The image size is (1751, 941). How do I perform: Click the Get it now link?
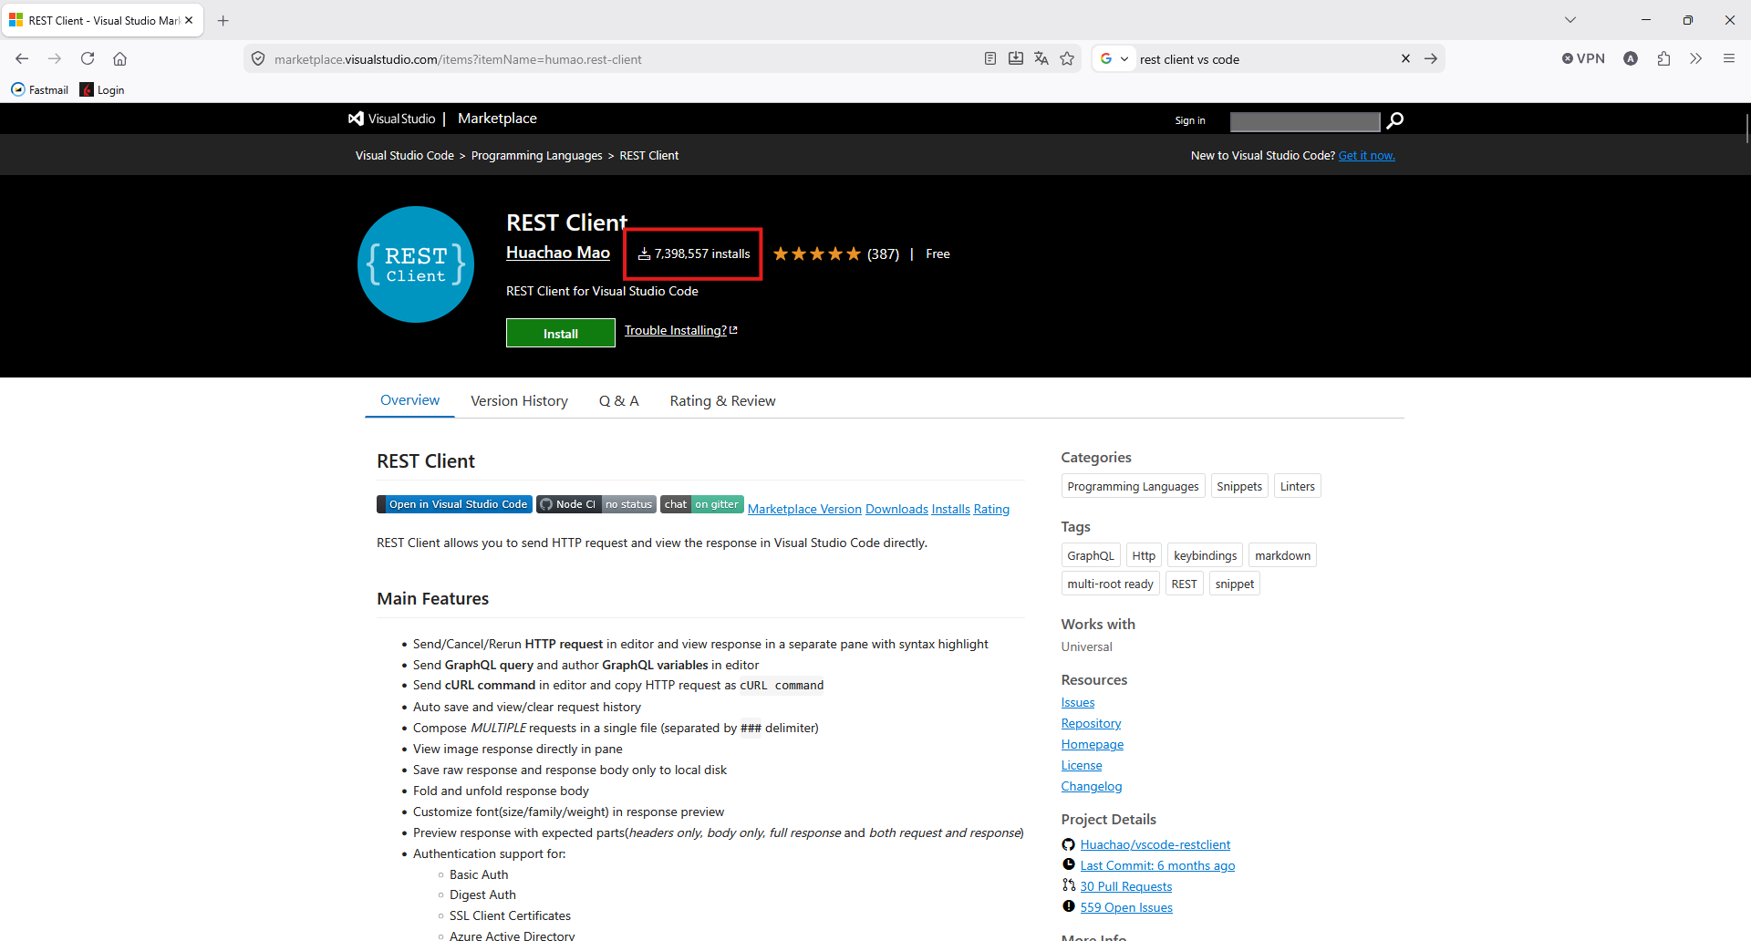[1366, 156]
